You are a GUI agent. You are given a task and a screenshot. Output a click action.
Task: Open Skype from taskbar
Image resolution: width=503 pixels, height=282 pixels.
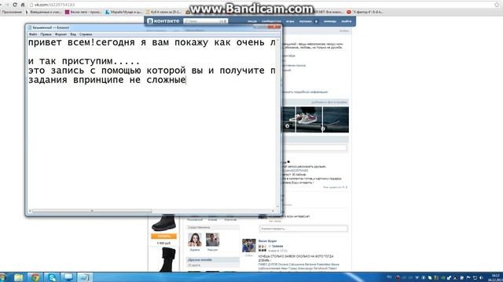(52, 277)
